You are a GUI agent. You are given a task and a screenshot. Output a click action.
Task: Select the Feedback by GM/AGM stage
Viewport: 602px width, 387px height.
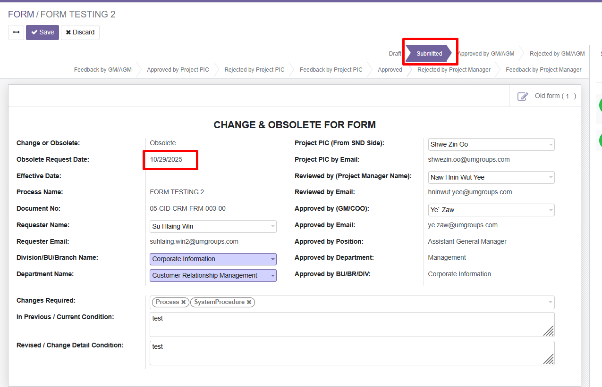[x=103, y=70]
